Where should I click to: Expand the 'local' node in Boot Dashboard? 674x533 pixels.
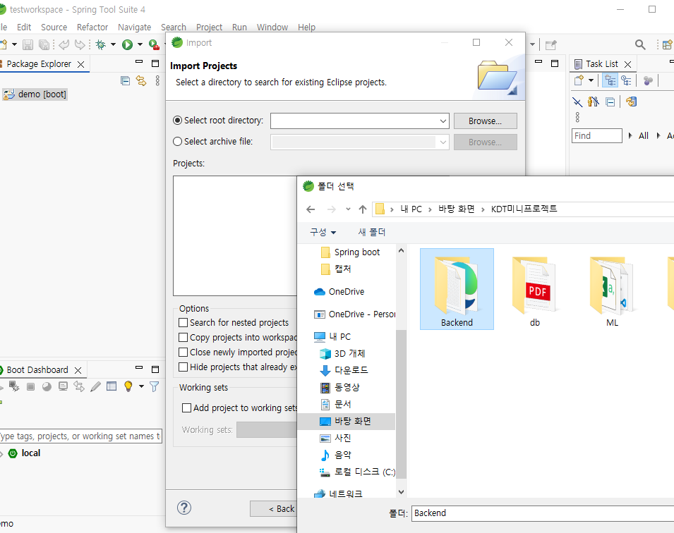[x=1, y=454]
